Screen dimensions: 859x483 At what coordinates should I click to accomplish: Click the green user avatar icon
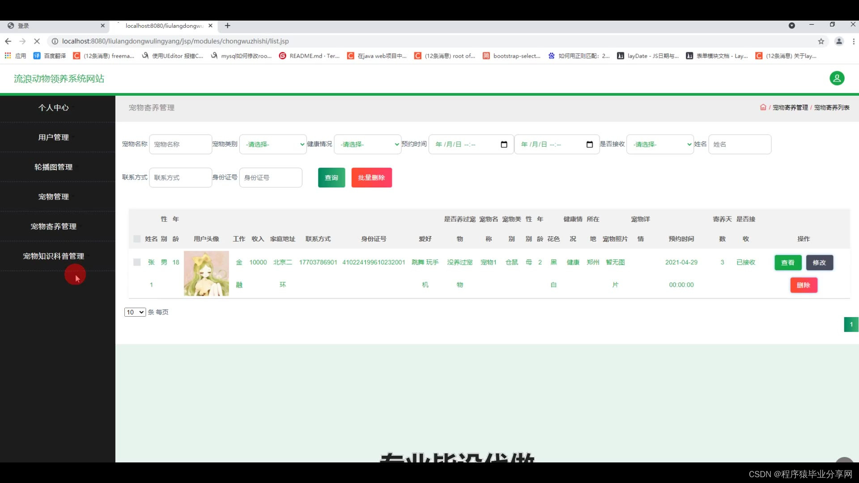click(837, 78)
